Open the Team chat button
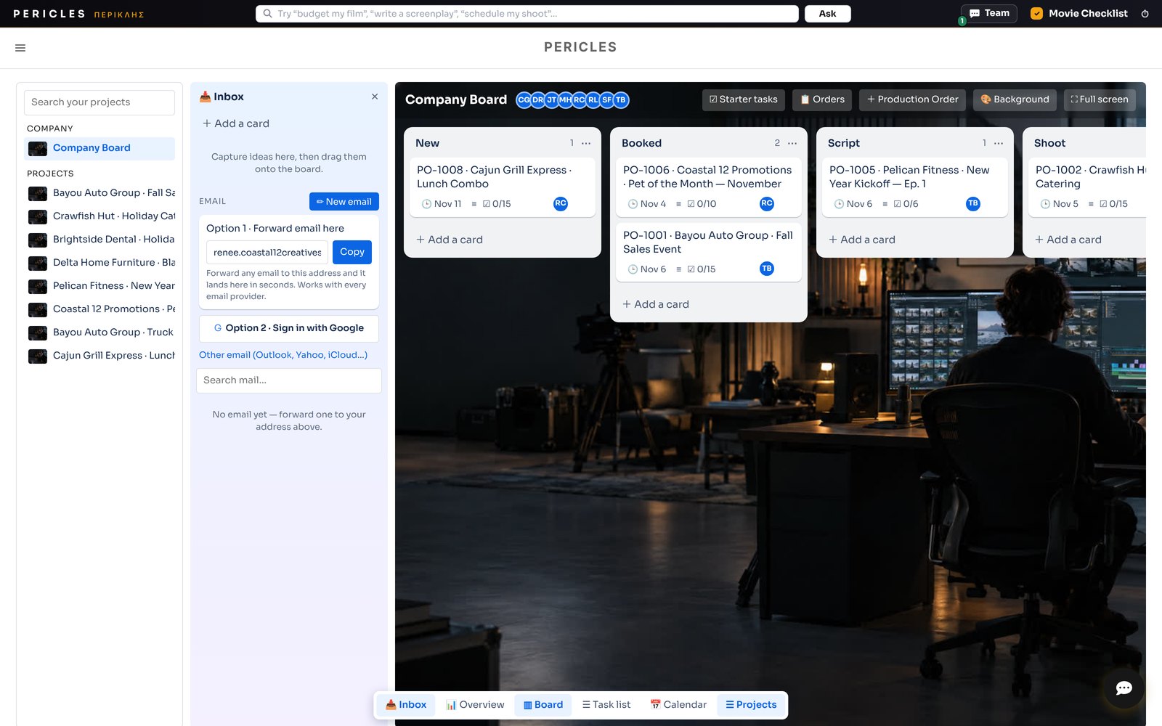Viewport: 1162px width, 726px height. 989,13
